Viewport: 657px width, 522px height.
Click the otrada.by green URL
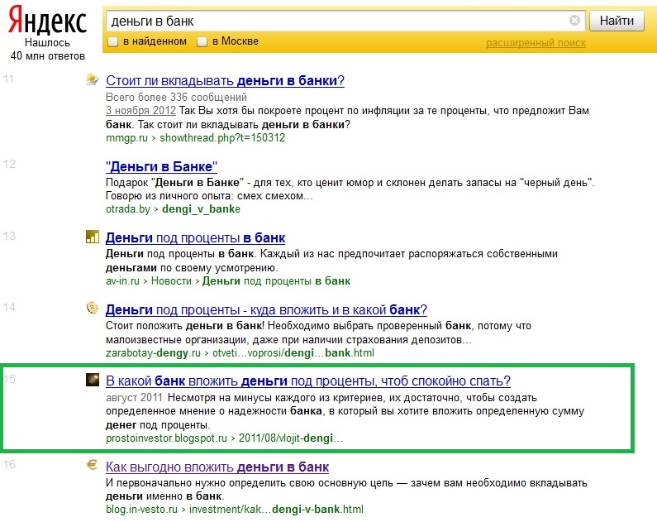click(x=128, y=209)
